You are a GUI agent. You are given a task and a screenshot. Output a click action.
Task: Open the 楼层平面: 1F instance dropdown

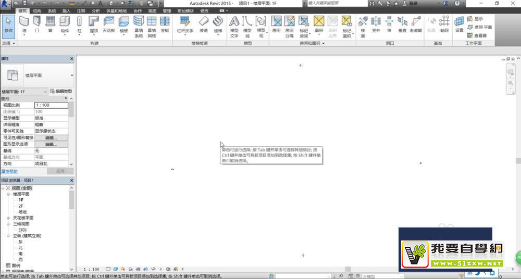click(45, 91)
